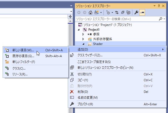This screenshot has height=113, width=168.
Task: Open properties with the wrench toolbar icon
Action: tap(136, 13)
